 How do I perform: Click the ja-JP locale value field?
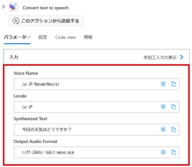(96, 107)
